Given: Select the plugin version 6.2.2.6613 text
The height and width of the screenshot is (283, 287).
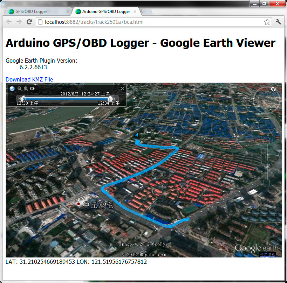Looking at the screenshot, I should pyautogui.click(x=33, y=67).
